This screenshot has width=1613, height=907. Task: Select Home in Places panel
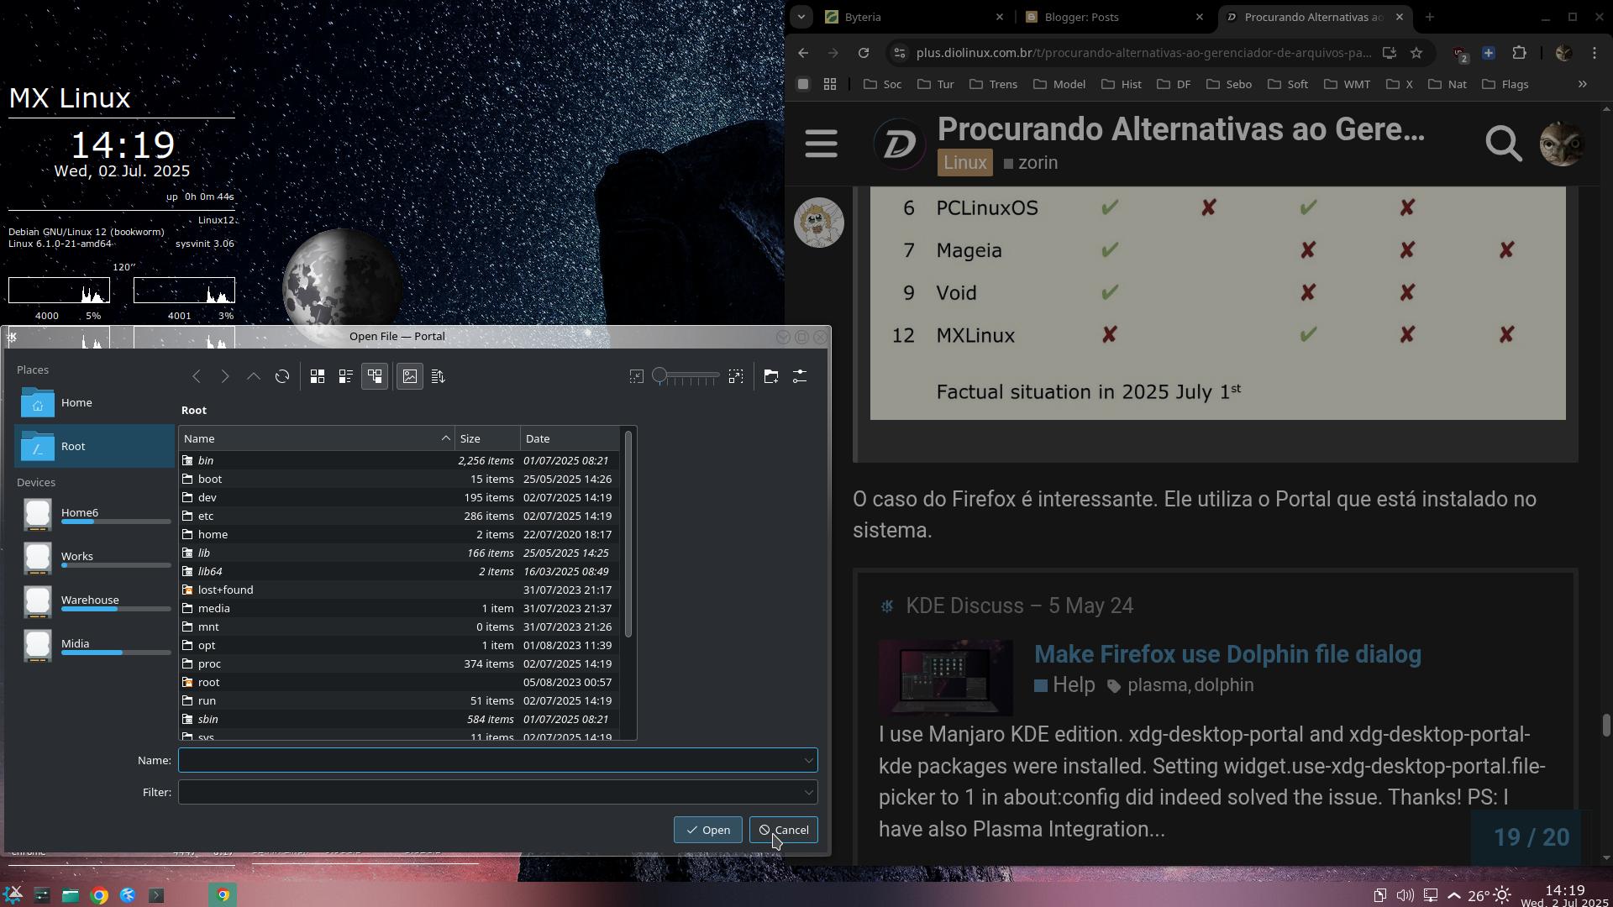tap(94, 403)
